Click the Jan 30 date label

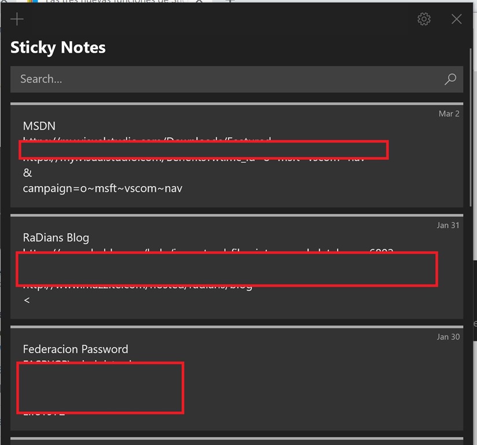(447, 337)
